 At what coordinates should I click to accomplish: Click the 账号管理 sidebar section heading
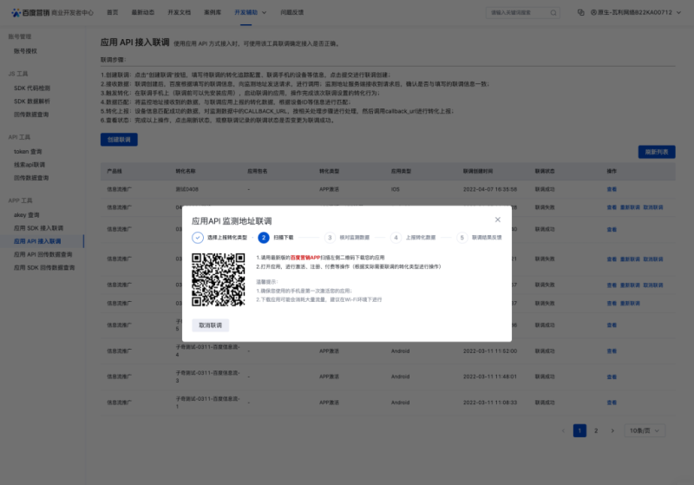pos(19,36)
